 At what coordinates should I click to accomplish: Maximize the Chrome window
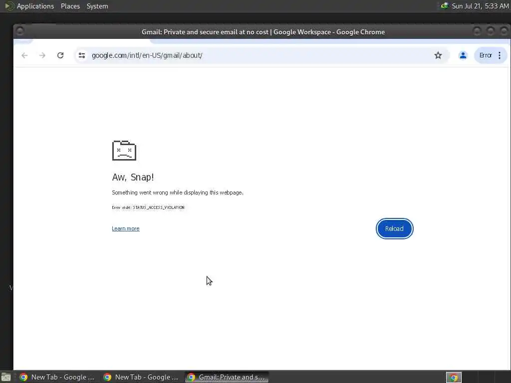click(491, 31)
